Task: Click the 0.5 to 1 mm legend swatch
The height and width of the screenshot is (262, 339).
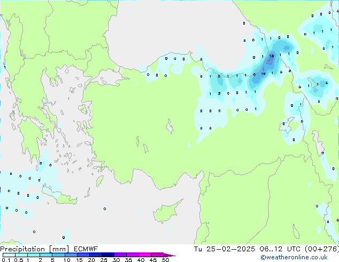Action: point(21,255)
